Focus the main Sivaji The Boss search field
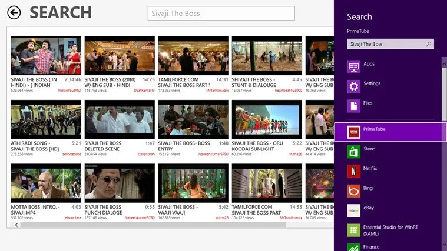 (x=221, y=14)
